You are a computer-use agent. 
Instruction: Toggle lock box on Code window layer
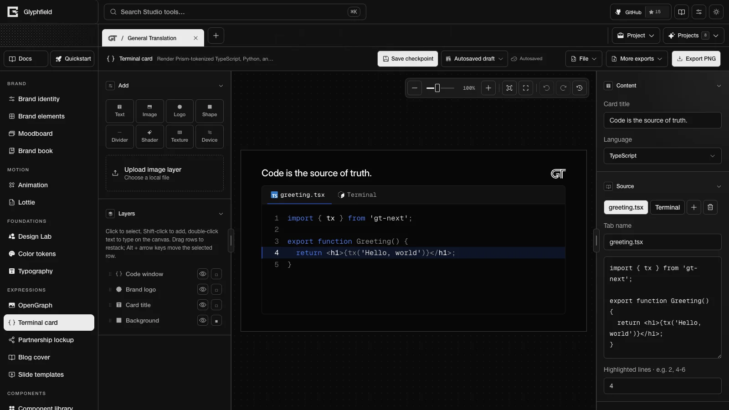tap(216, 274)
